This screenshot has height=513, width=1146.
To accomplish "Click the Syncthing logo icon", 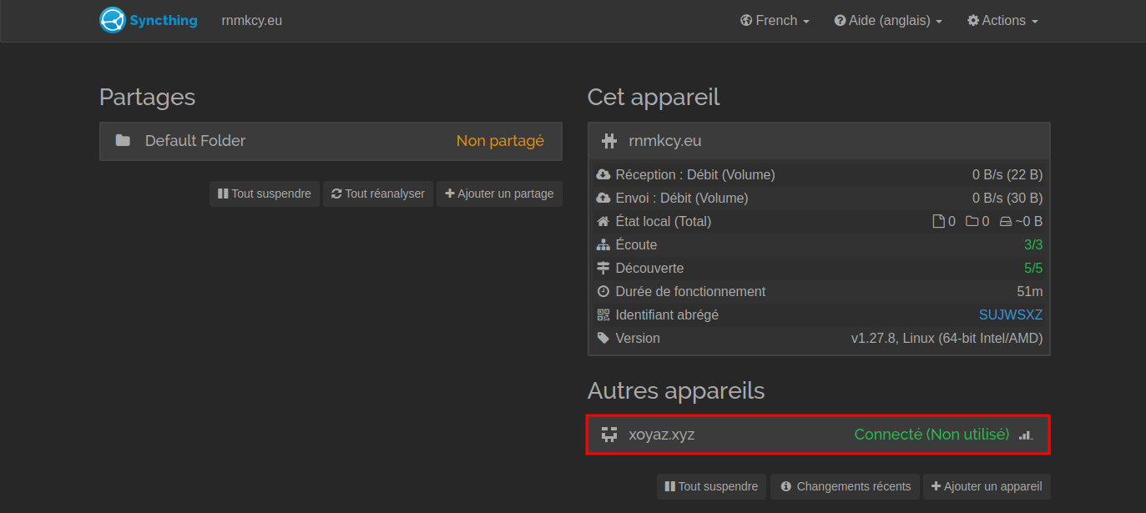I will point(113,20).
